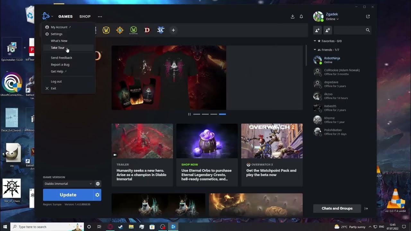Viewport: 411px width, 231px height.
Task: Select Log out in the menu
Action: click(68, 81)
